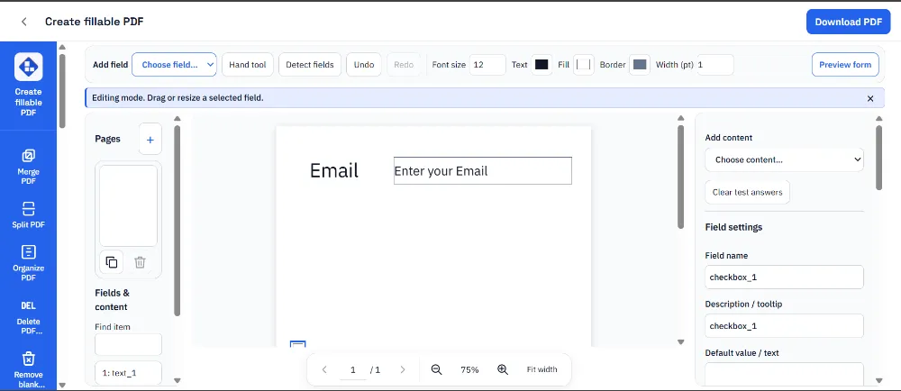Close the editing mode notice
The width and height of the screenshot is (901, 391).
click(x=870, y=98)
